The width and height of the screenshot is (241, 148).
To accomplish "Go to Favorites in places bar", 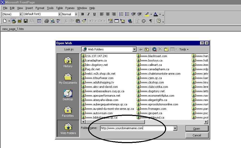I will [x=68, y=112].
